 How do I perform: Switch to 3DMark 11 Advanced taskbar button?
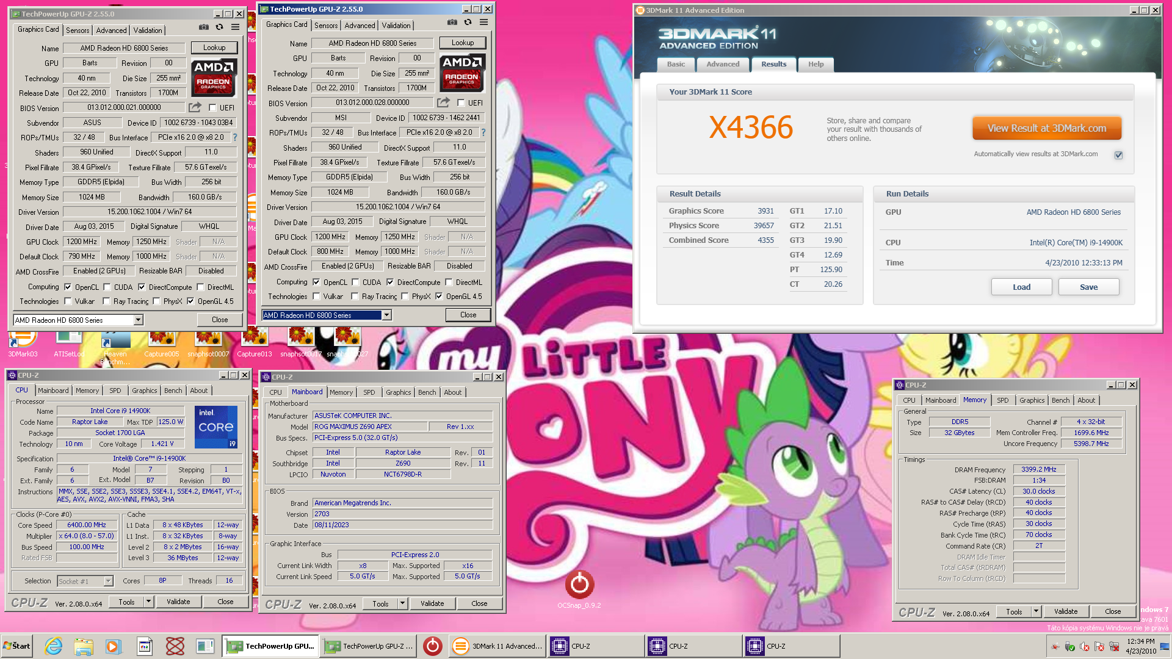497,646
